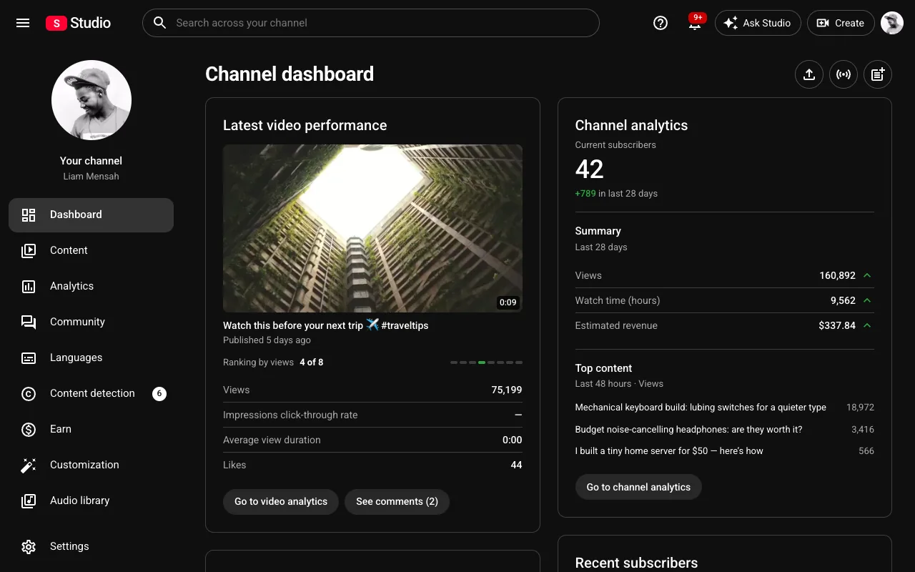
Task: Click Estimated revenue value $337.84
Action: click(837, 325)
